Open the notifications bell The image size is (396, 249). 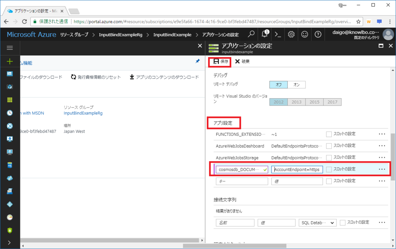point(264,34)
